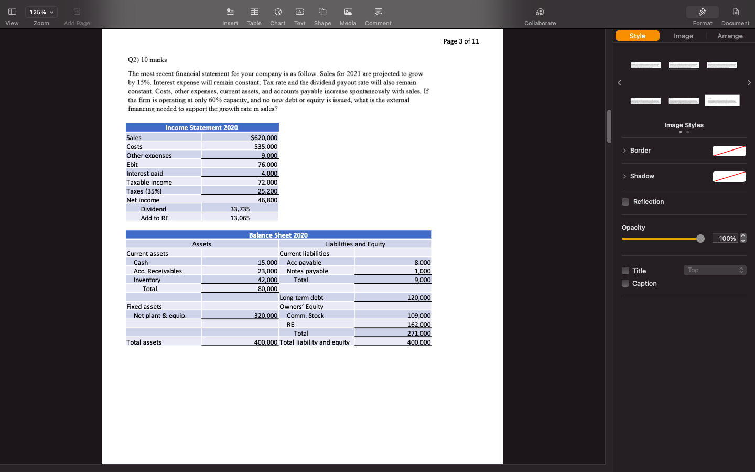Select the first image style in bottom row
Viewport: 755px width, 472px height.
click(645, 100)
